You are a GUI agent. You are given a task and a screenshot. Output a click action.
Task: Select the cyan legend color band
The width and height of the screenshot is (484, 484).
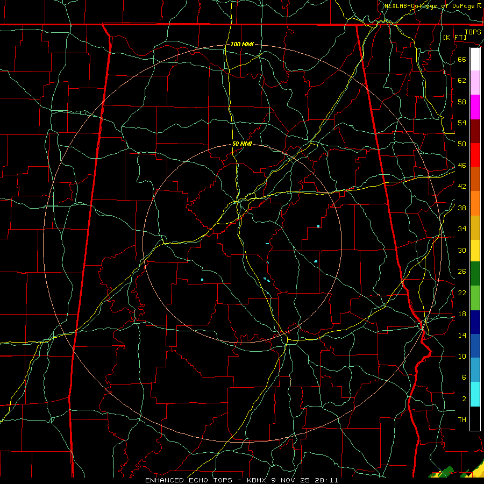[475, 394]
